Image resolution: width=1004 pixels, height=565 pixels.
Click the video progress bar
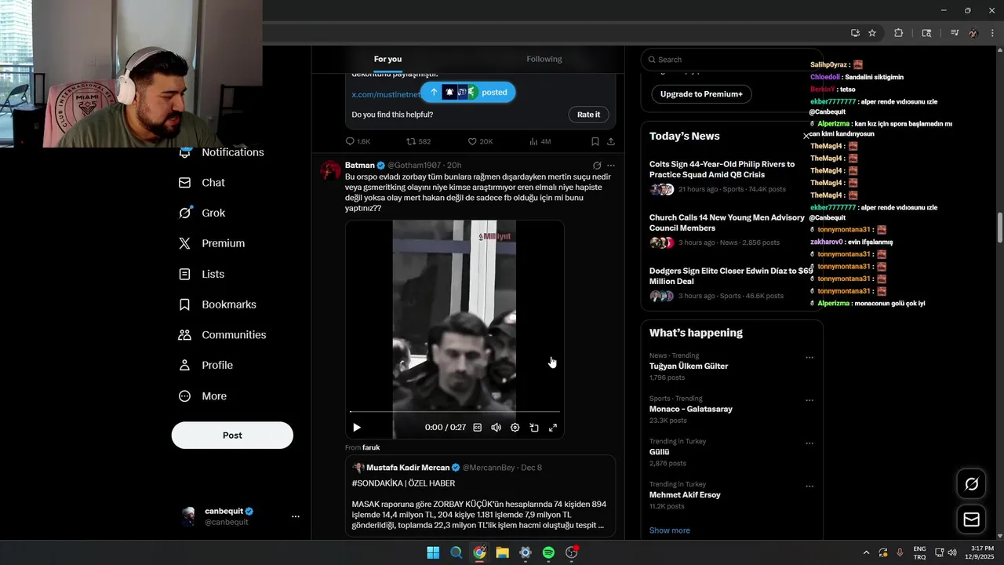click(455, 411)
